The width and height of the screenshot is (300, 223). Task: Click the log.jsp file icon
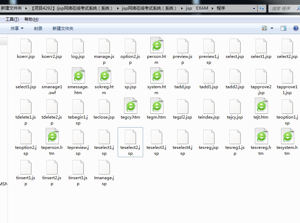78,46
